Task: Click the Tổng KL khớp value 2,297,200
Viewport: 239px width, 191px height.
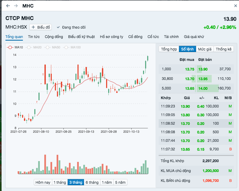Action: tap(210, 161)
